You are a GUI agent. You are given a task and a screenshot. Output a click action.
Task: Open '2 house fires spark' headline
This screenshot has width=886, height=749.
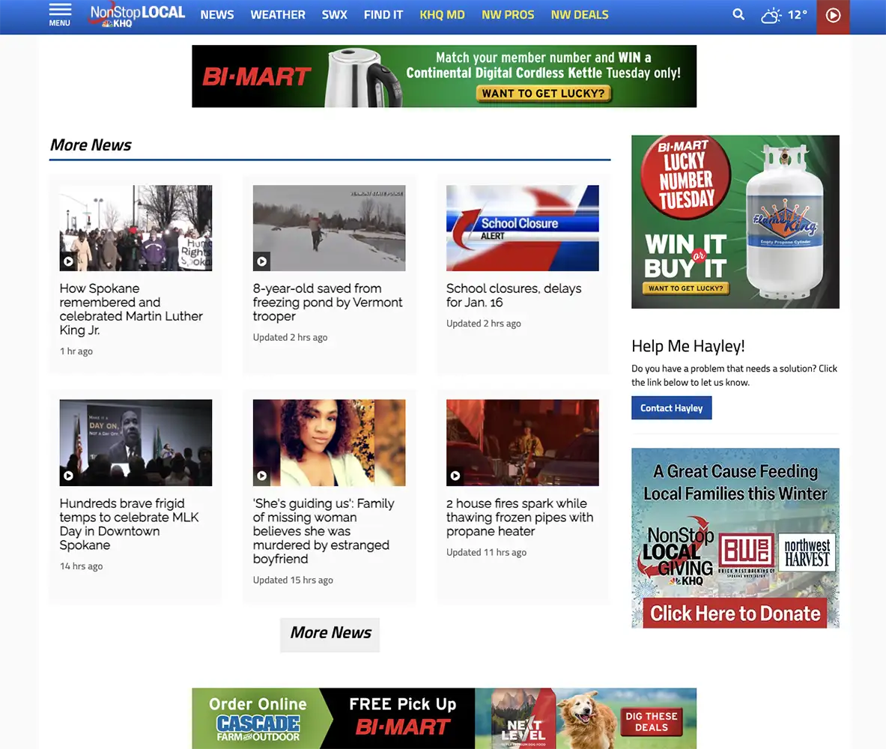tap(520, 518)
